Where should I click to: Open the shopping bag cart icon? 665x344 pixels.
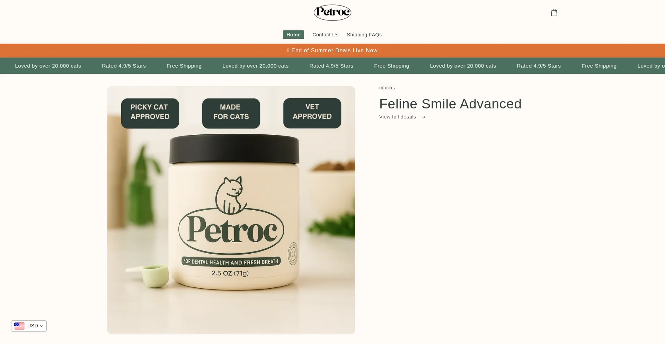pos(554,12)
